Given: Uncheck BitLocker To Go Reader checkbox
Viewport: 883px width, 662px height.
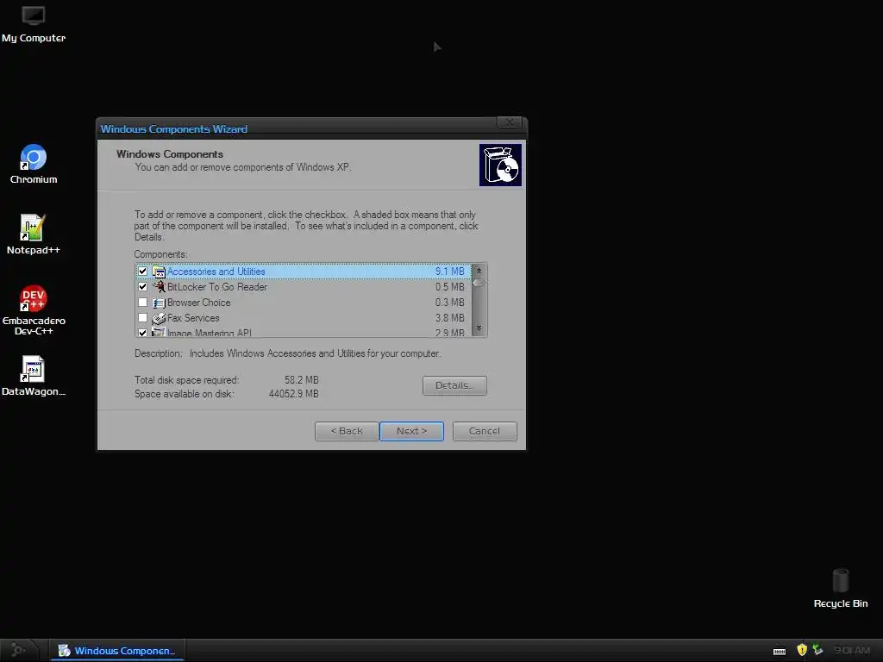Looking at the screenshot, I should pyautogui.click(x=142, y=286).
